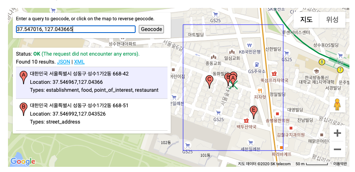355x172 pixels.
Task: Click the Status OK message
Action: pos(78,54)
